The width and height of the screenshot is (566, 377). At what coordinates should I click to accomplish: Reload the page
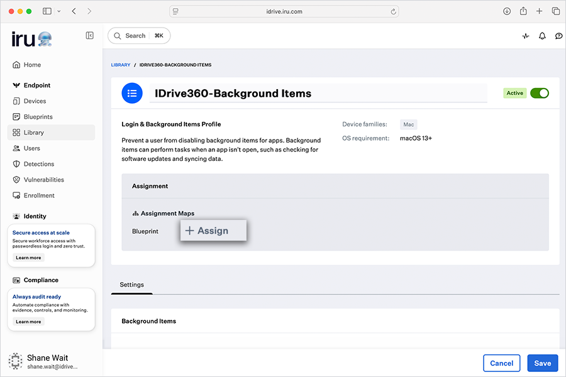(393, 11)
